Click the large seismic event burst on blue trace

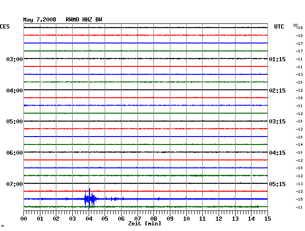pos(91,199)
